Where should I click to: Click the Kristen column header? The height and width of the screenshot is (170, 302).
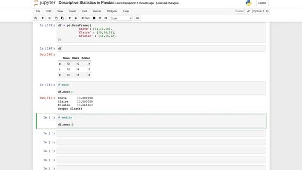86,58
